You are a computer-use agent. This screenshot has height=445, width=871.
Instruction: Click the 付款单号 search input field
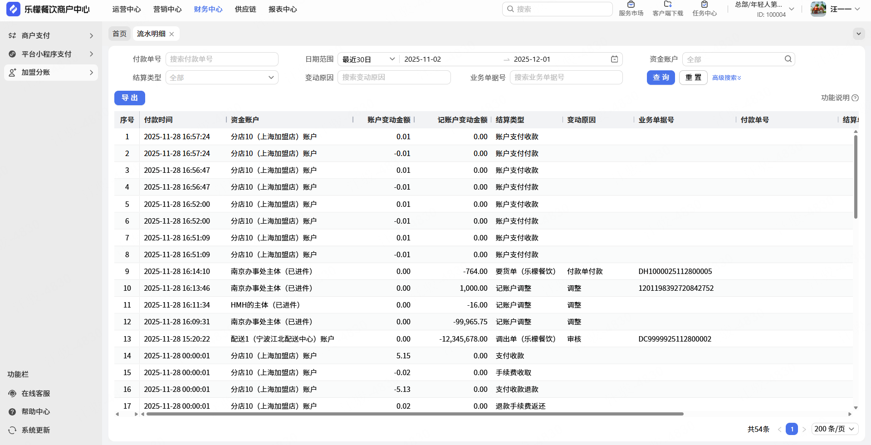coord(222,59)
